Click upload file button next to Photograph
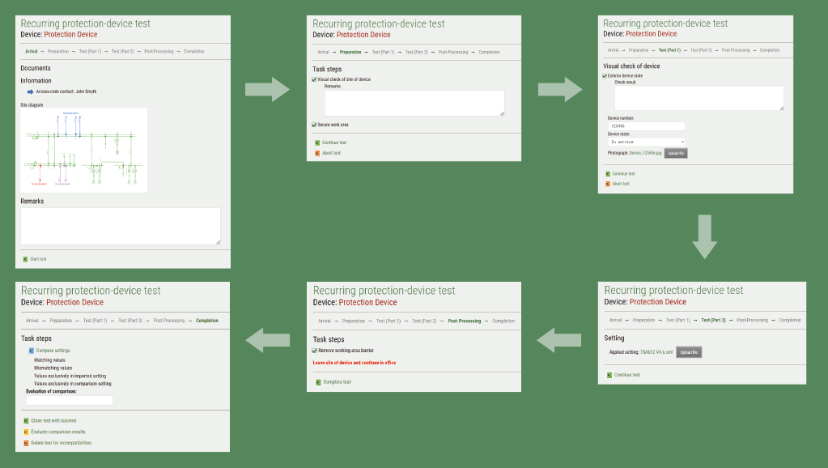The width and height of the screenshot is (828, 468). 676,152
